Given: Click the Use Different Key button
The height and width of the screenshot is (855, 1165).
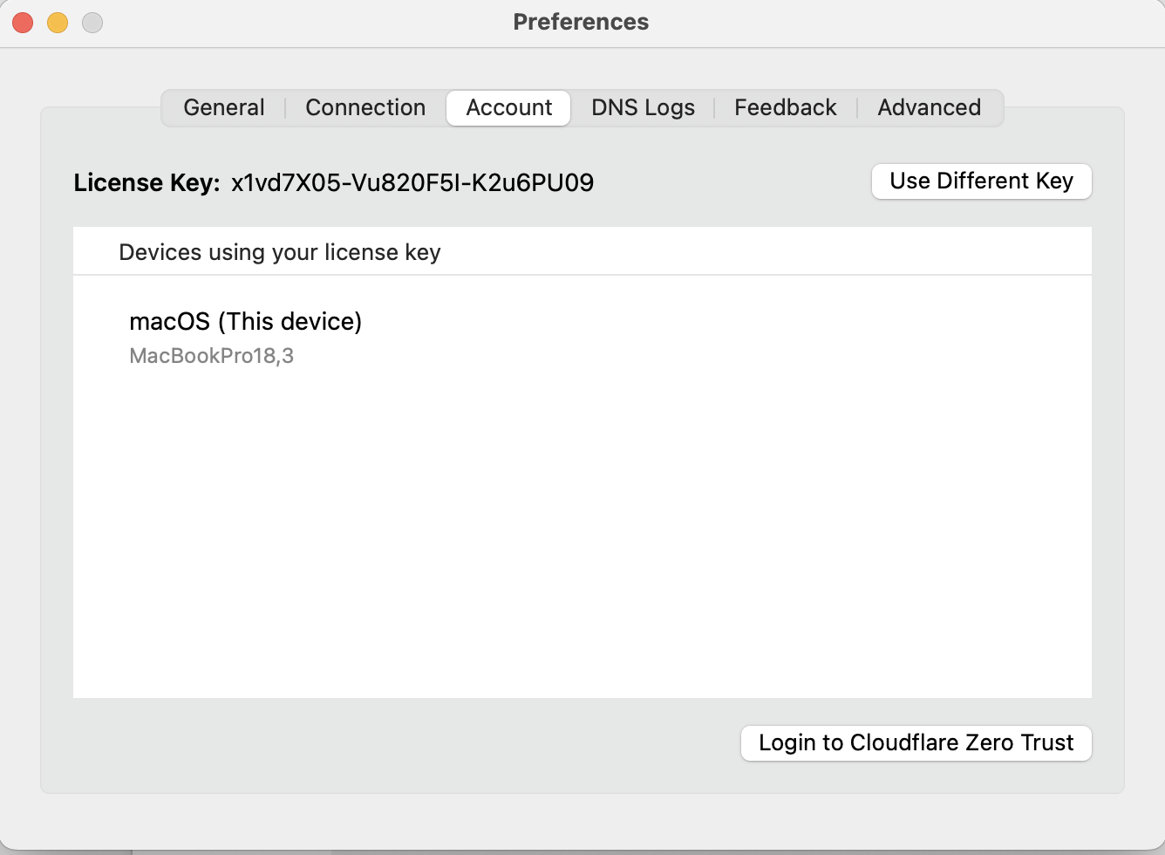Looking at the screenshot, I should click(980, 181).
